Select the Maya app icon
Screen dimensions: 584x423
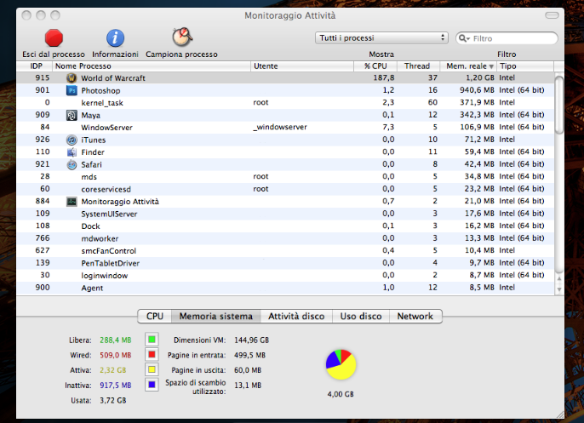coord(72,115)
